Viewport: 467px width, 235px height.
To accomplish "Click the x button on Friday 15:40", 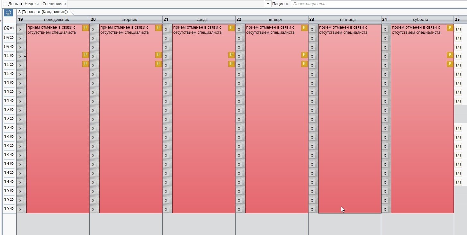I will pyautogui.click(x=312, y=209).
